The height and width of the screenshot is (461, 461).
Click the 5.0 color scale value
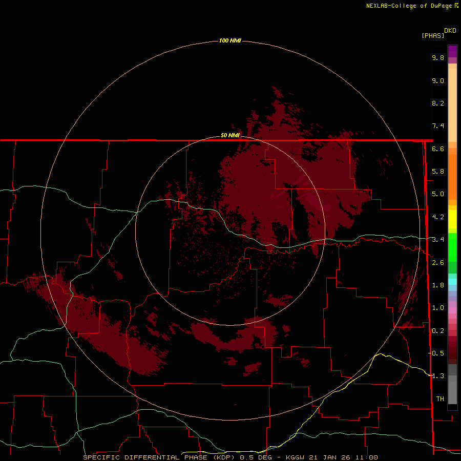[x=438, y=194]
